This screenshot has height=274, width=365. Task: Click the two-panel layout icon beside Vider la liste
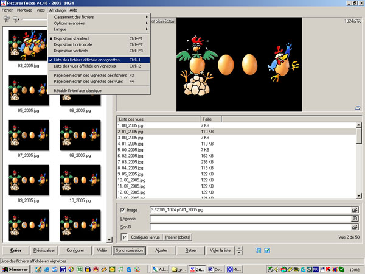258,250
